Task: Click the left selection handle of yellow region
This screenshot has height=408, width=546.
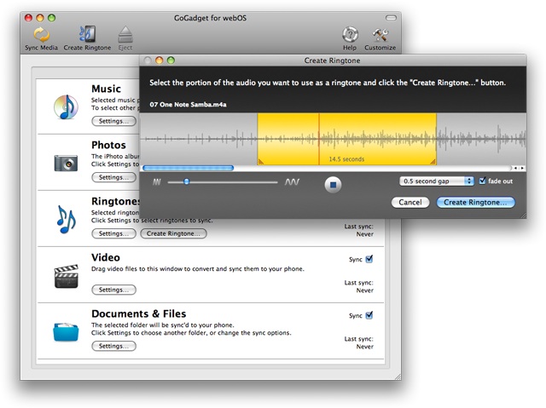Action: pos(260,162)
